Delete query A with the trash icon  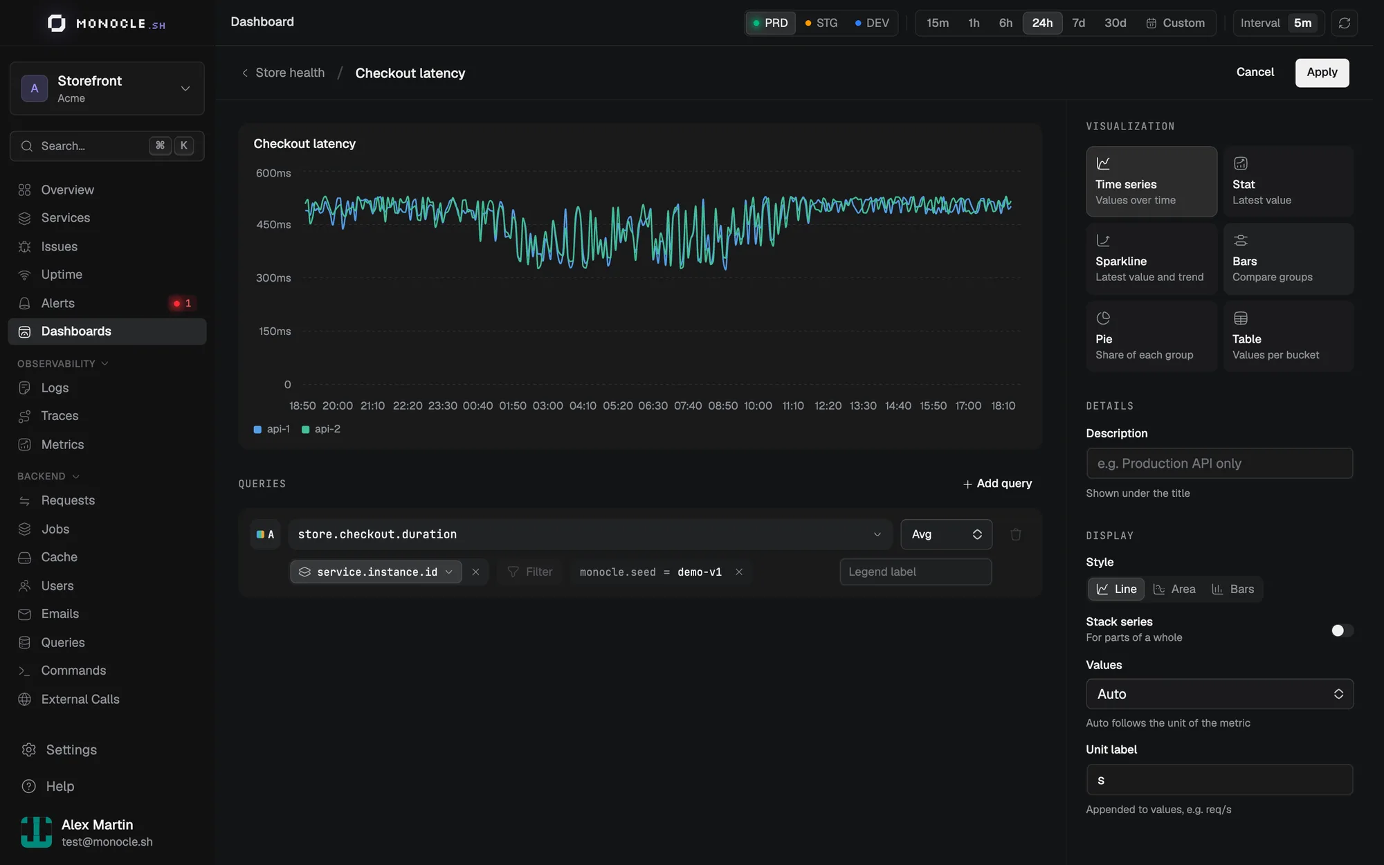(x=1016, y=534)
